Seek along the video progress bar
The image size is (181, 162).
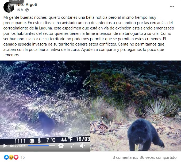coord(41,146)
